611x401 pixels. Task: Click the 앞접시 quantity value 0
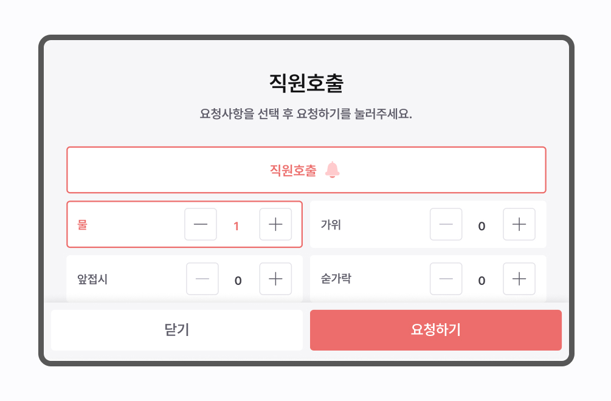point(238,281)
